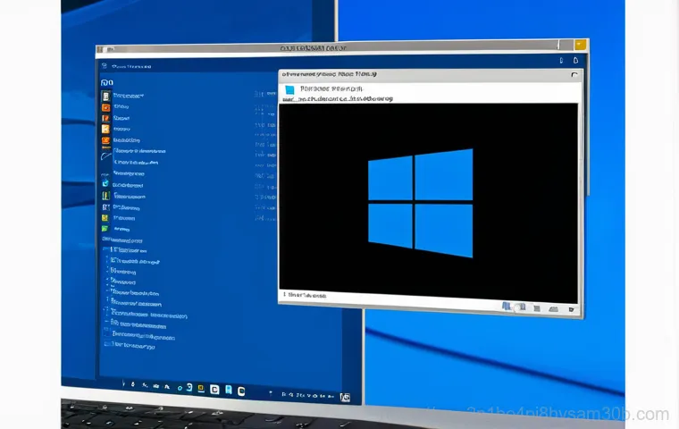Click the small icon at the blue header's left end
The width and height of the screenshot is (679, 429).
[104, 66]
